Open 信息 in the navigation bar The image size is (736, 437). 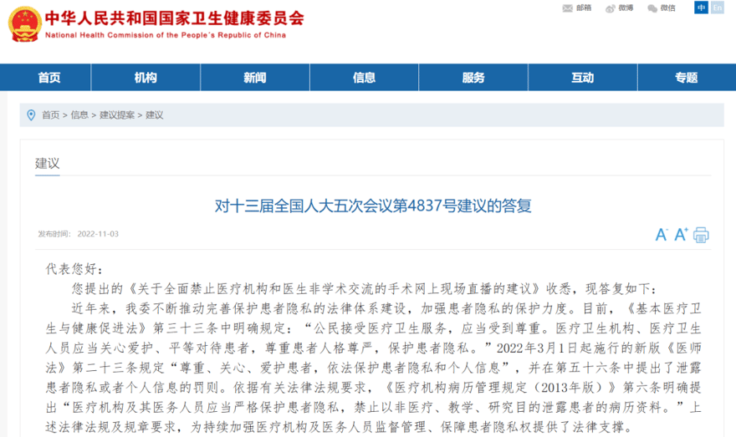[x=365, y=78]
